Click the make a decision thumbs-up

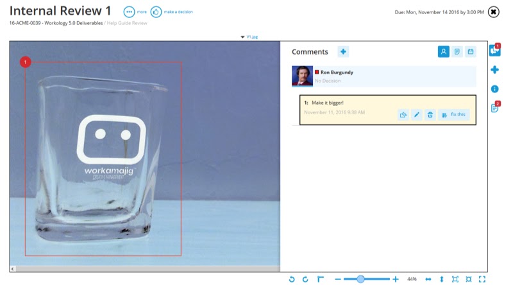click(156, 12)
